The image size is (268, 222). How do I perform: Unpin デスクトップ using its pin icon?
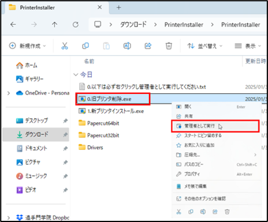tap(65, 121)
